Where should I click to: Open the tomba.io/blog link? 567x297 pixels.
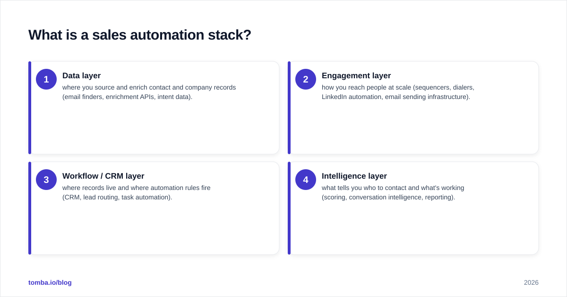click(x=50, y=282)
